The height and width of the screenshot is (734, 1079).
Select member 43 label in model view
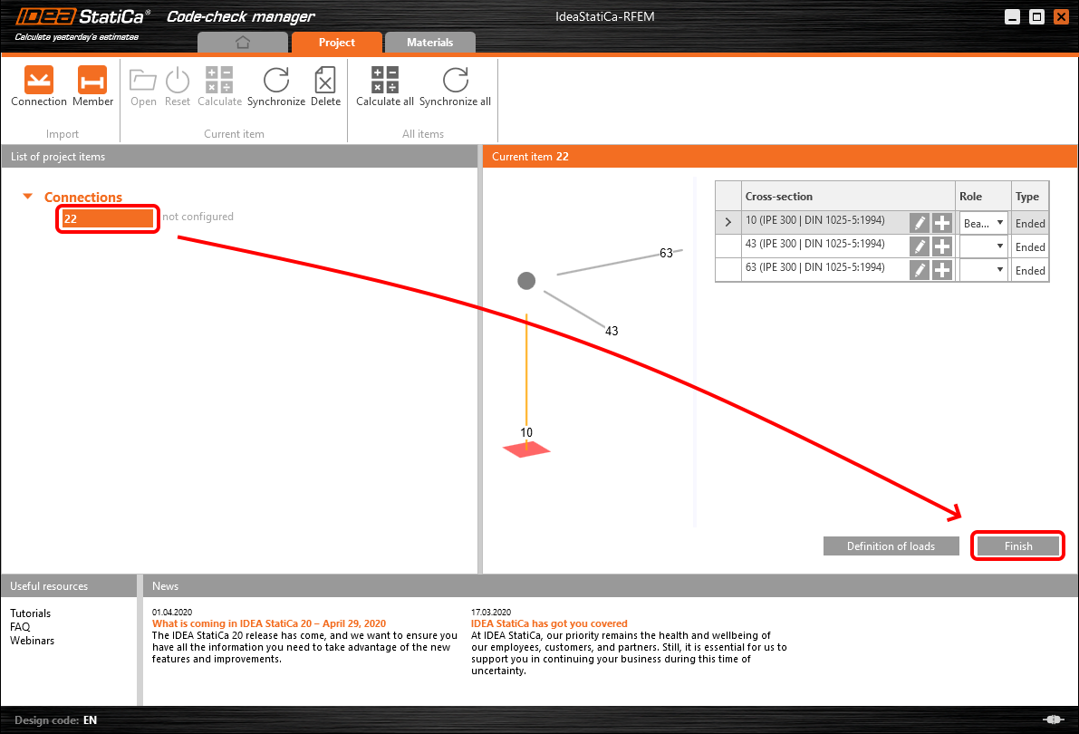pyautogui.click(x=612, y=331)
